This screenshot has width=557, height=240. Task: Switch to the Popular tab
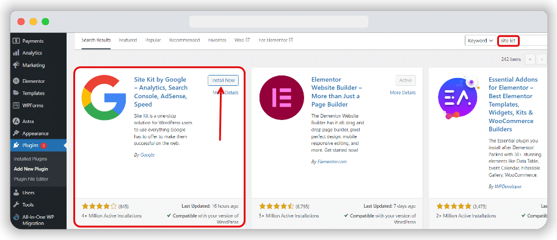coord(153,40)
